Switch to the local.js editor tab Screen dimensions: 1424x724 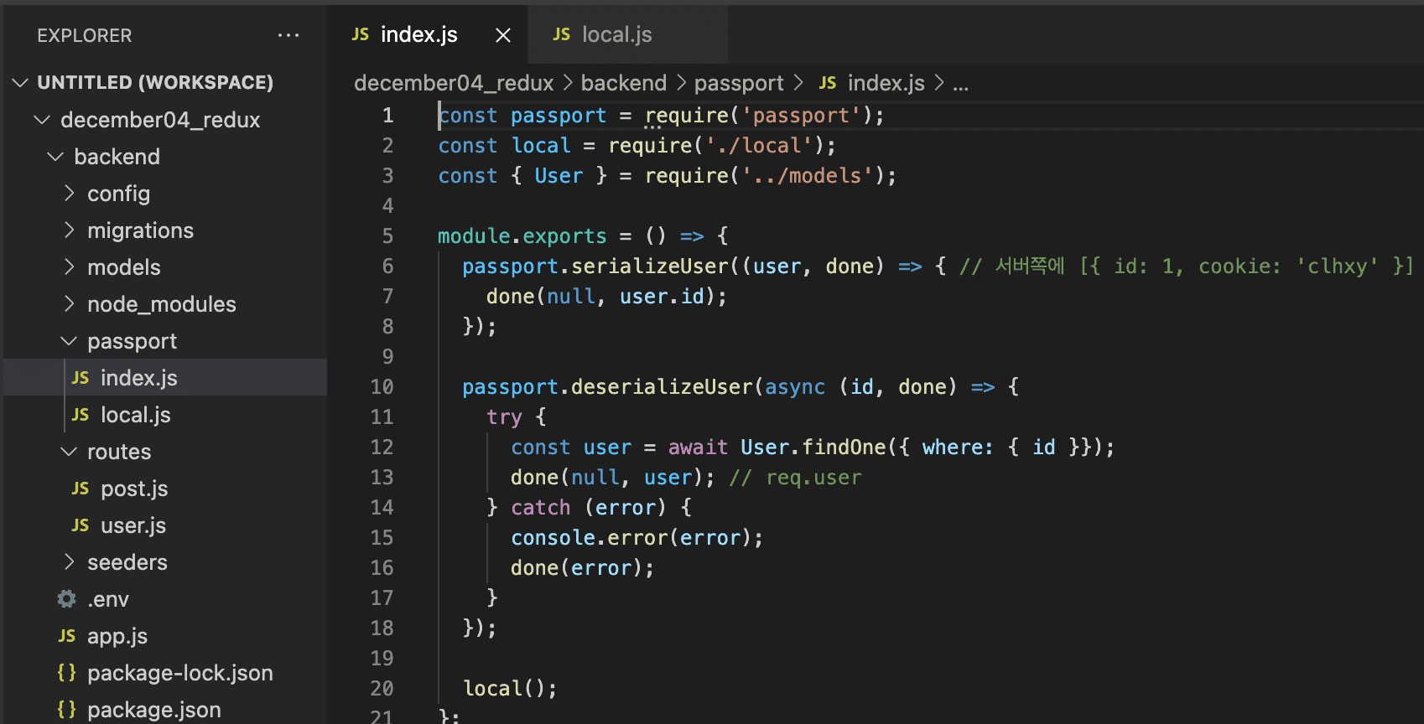point(627,34)
